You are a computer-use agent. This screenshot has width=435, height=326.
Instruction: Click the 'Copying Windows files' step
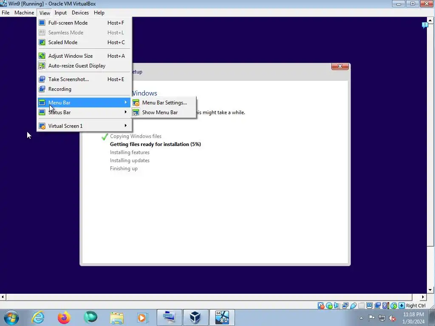tap(136, 136)
